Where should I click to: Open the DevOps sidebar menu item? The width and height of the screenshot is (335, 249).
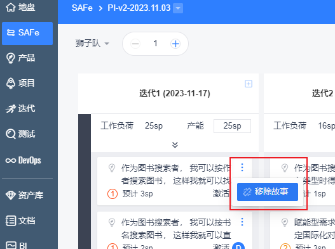(23, 160)
